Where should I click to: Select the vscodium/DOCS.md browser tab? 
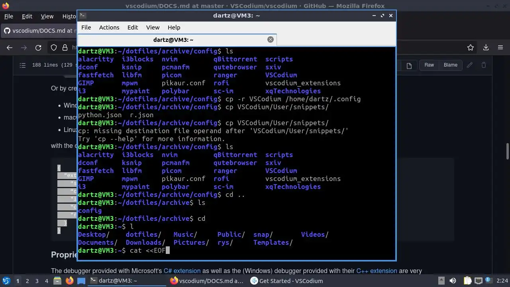(39, 31)
